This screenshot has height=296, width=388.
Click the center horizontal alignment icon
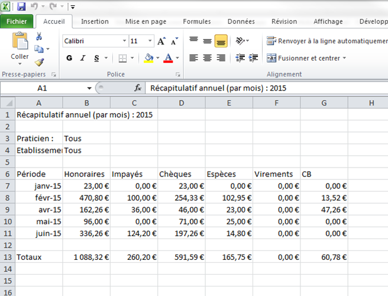click(x=207, y=58)
